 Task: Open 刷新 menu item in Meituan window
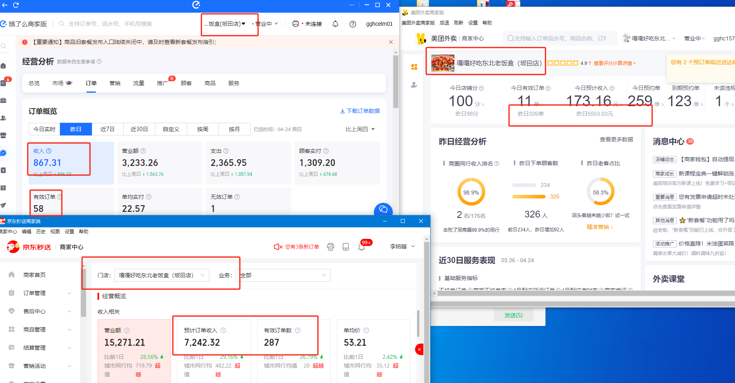[459, 23]
